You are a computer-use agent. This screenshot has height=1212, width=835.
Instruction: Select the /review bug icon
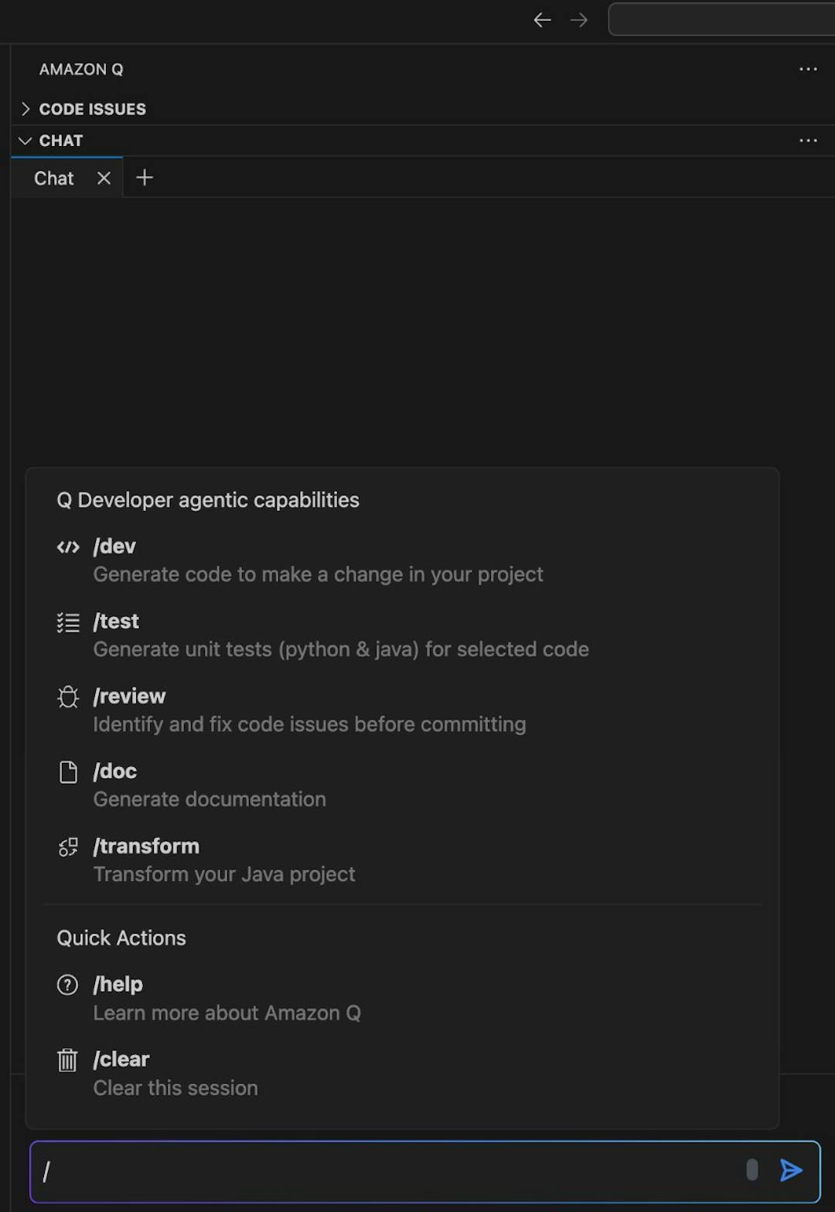pyautogui.click(x=67, y=696)
